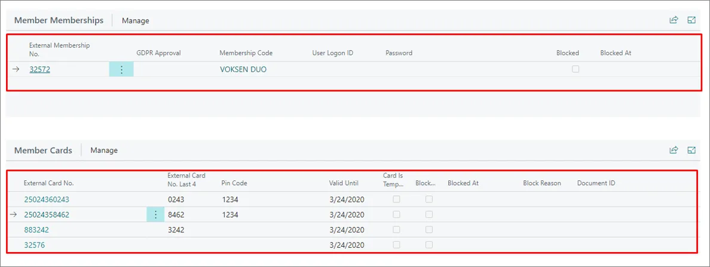Toggle Card Is Temporary for card 32576

(x=396, y=245)
